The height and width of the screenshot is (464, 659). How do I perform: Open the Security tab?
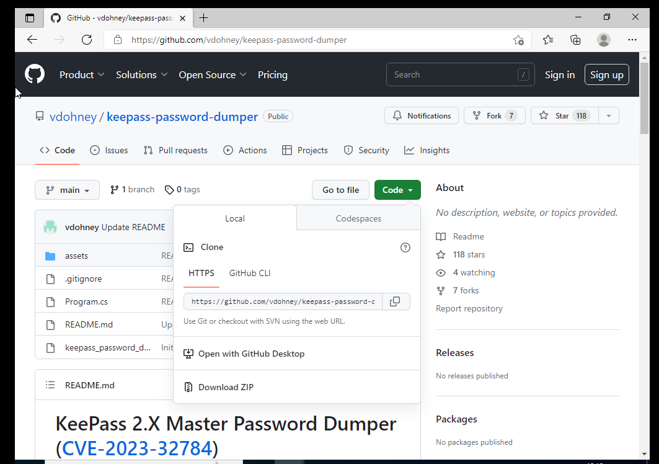tap(366, 150)
